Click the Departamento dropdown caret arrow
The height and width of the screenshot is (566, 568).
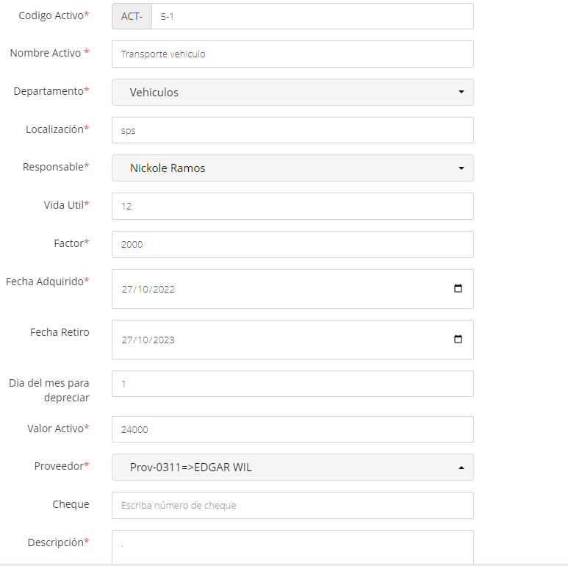461,92
